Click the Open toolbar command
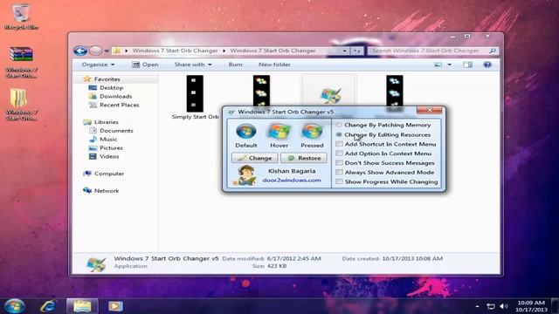Viewport: 559px width, 314px height. 145,65
